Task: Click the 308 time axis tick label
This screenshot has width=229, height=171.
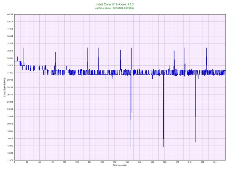Action: click(102, 162)
